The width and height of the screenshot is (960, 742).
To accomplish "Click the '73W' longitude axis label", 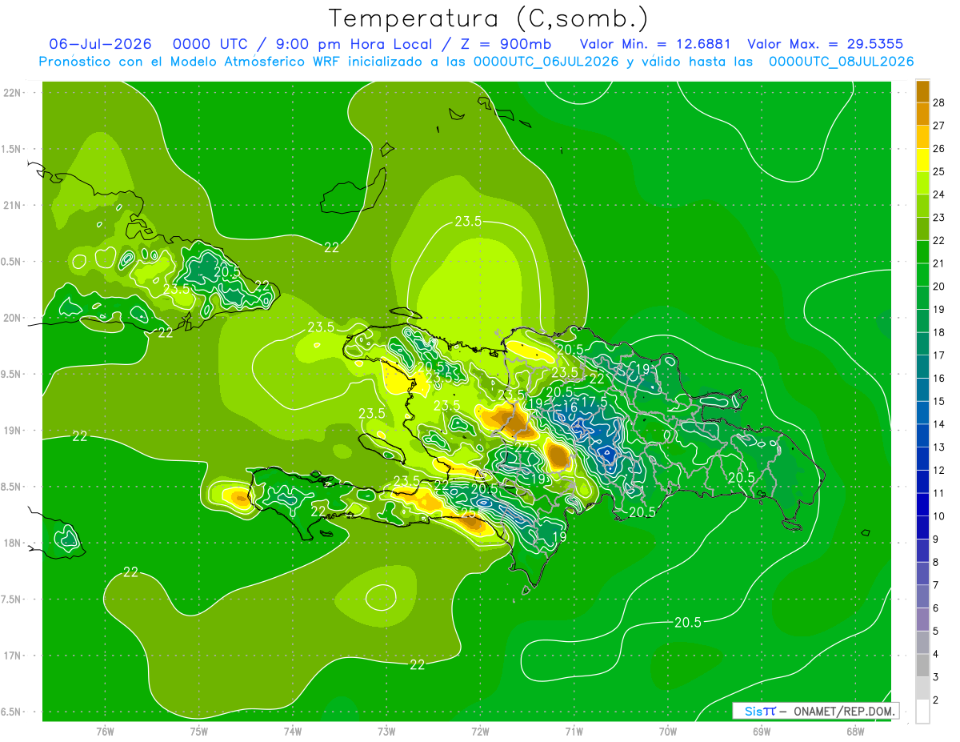I will pos(386,732).
